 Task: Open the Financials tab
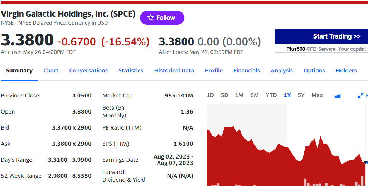click(x=247, y=71)
